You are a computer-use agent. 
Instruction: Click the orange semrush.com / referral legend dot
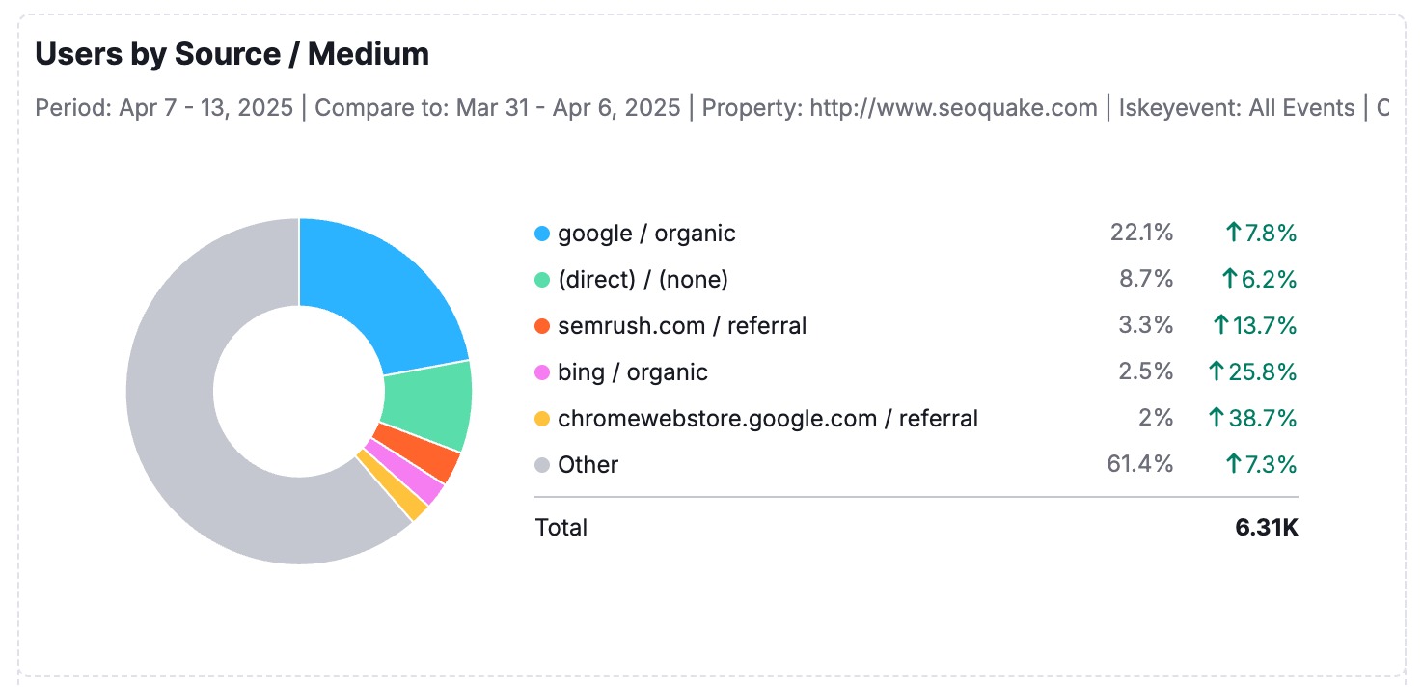pos(542,326)
